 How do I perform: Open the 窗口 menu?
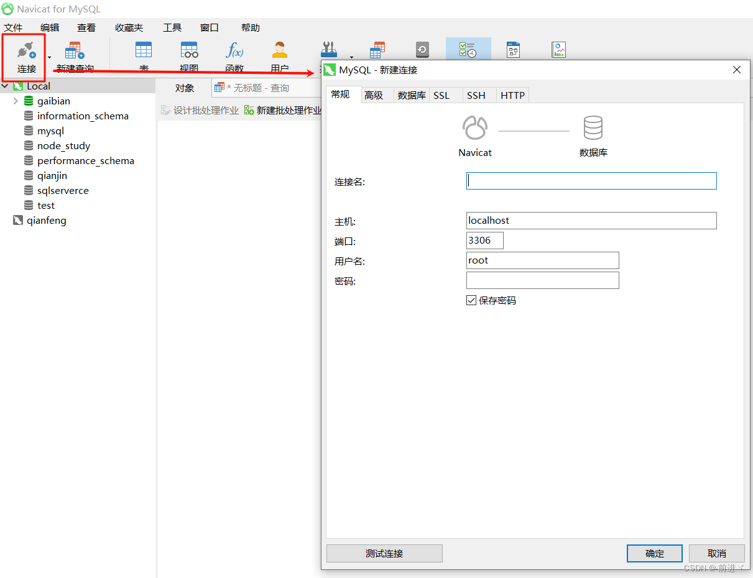click(210, 27)
